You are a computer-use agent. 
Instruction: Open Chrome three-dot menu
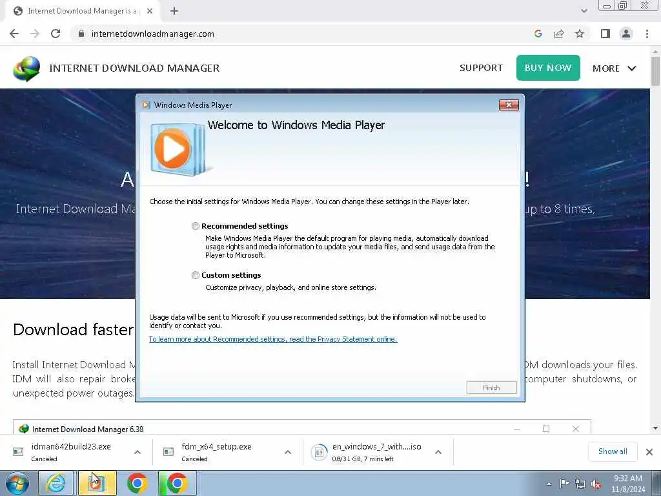click(x=647, y=34)
